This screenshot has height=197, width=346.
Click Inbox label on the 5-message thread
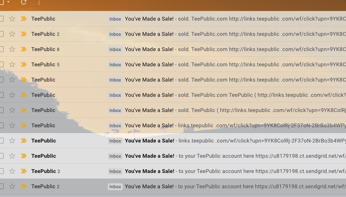115,65
